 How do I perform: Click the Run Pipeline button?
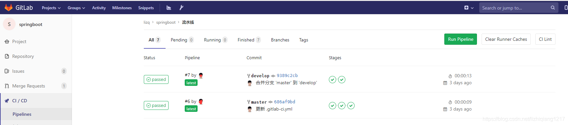460,39
